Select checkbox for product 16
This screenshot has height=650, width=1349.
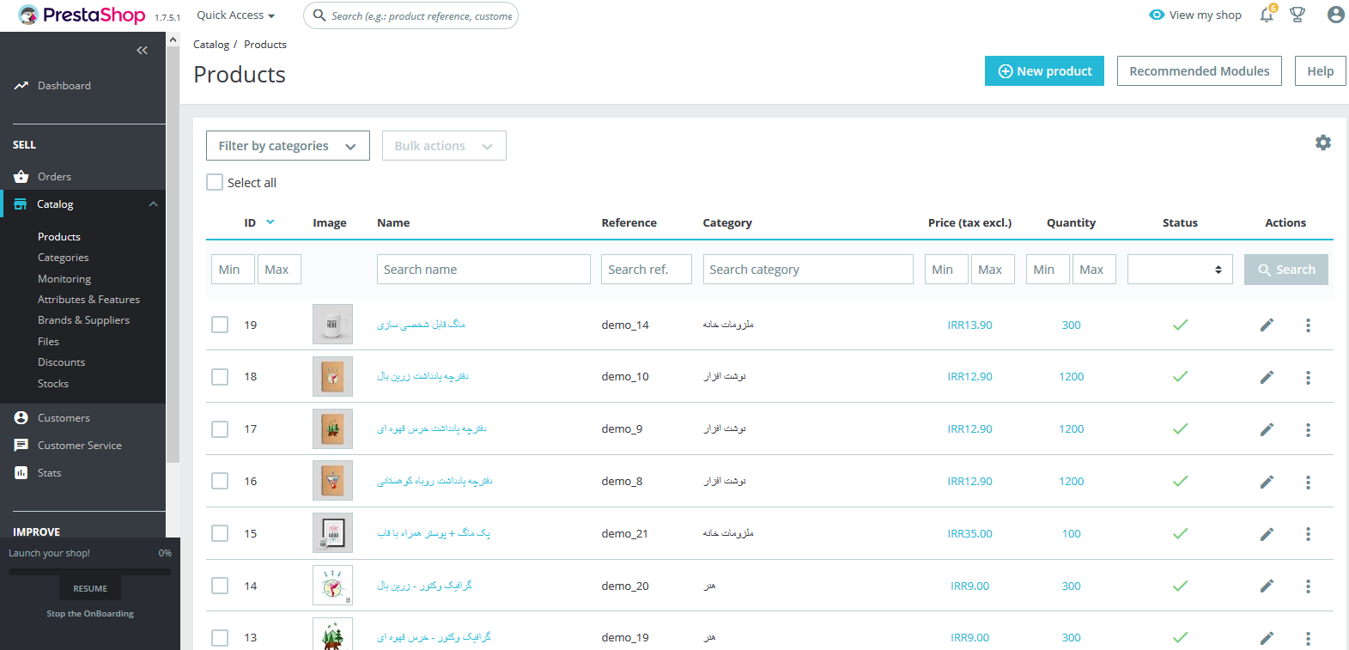click(220, 481)
